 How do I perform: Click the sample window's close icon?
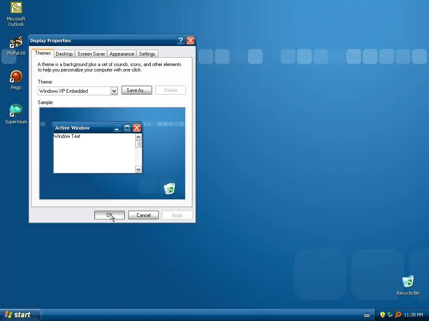coord(137,128)
